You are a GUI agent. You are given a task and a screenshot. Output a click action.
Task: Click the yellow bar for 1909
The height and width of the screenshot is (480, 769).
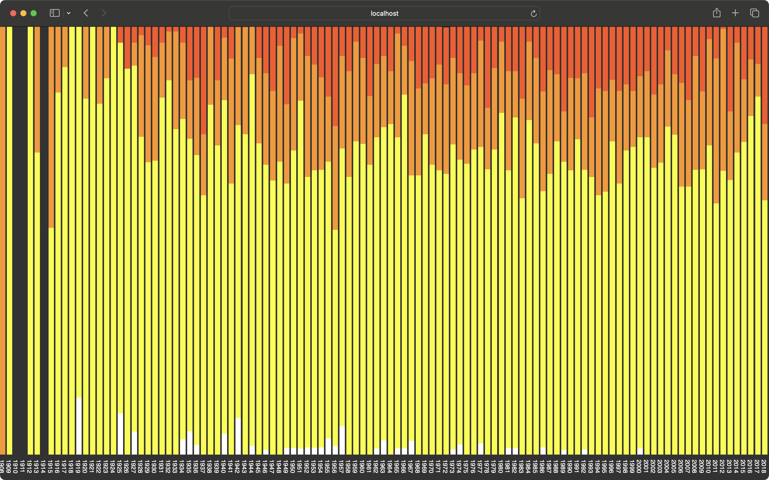(9, 238)
